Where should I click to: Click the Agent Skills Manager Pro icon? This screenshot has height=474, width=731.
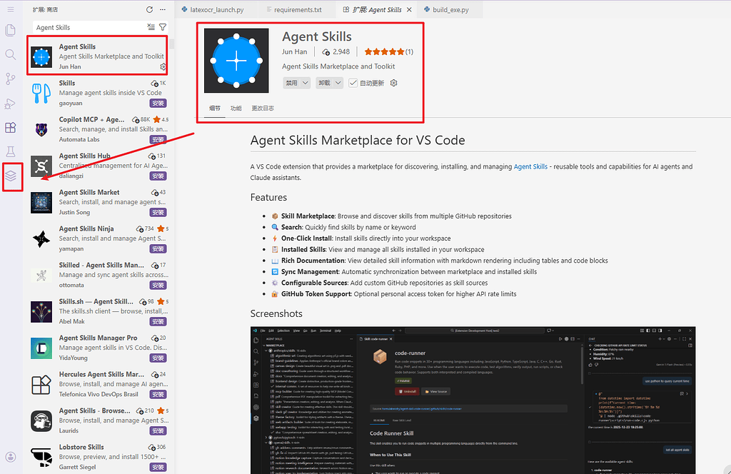pos(41,348)
